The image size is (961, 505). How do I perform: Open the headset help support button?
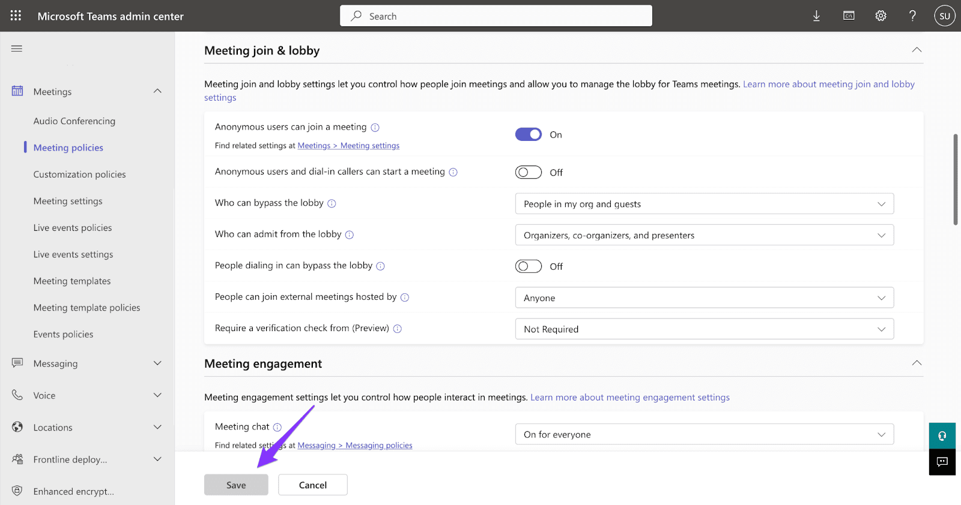coord(942,436)
